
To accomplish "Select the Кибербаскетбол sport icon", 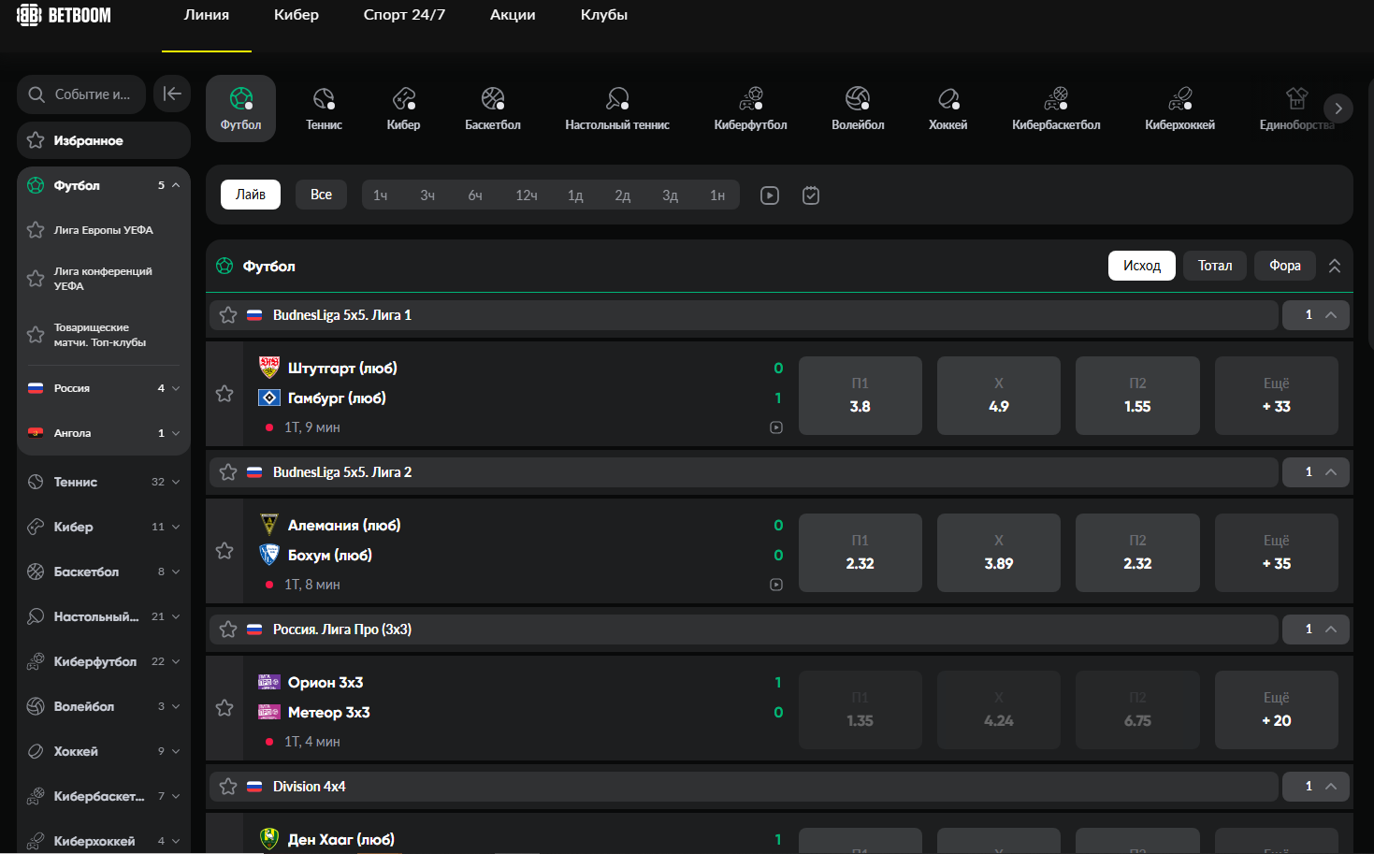I will click(1056, 109).
